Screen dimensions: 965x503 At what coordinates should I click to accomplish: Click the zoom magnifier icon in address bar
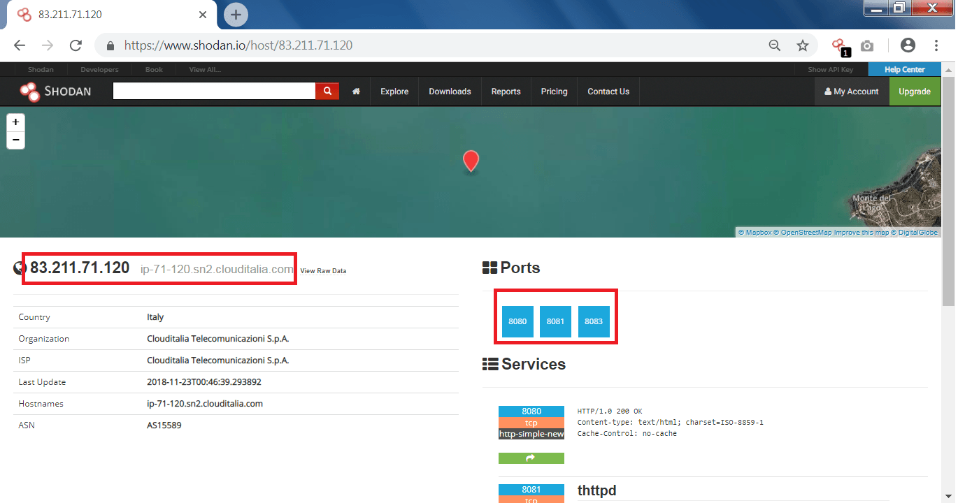click(x=775, y=45)
